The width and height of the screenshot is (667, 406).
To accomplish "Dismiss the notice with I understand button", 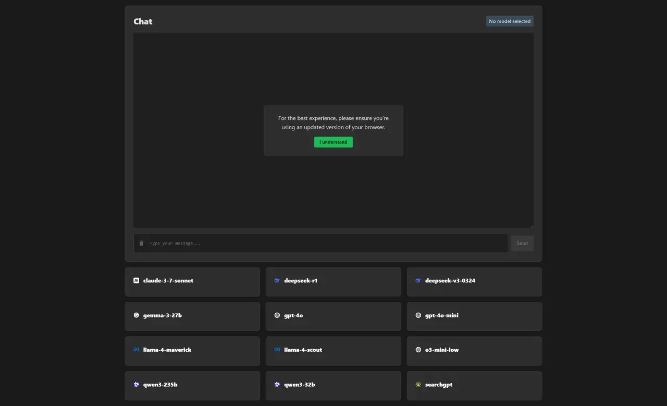I will [333, 142].
